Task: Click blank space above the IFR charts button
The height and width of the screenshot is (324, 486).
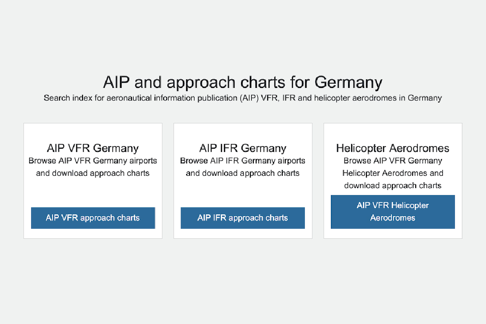Action: click(x=243, y=193)
